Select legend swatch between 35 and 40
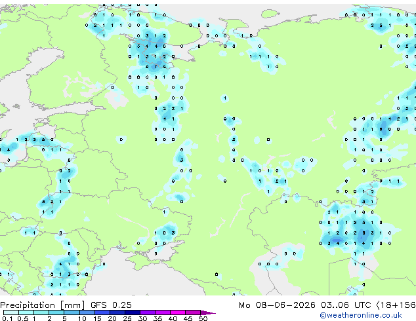Viewport: 416px width, 321px height. coord(163,312)
